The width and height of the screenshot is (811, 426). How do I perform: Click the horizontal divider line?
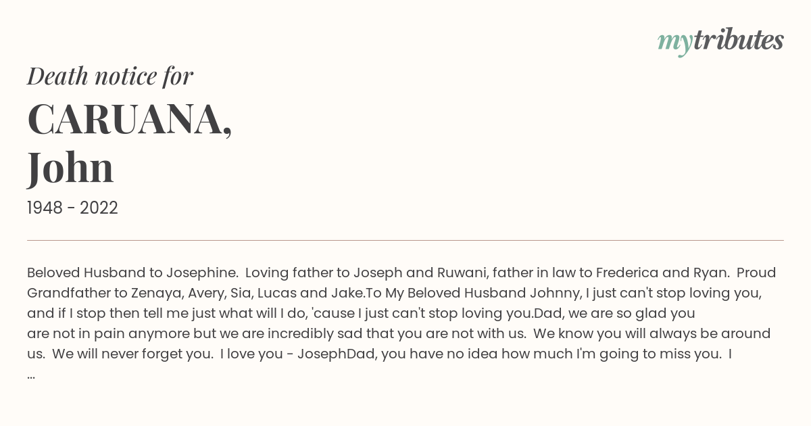(405, 240)
